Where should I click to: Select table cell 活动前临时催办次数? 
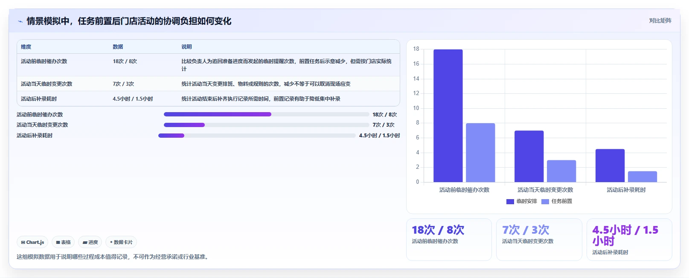click(x=44, y=61)
